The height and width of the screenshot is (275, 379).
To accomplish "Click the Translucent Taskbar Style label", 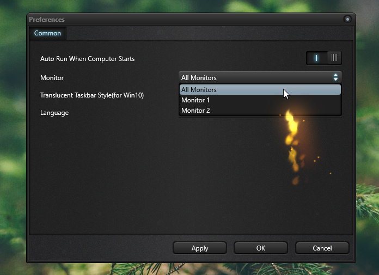I will 91,95.
